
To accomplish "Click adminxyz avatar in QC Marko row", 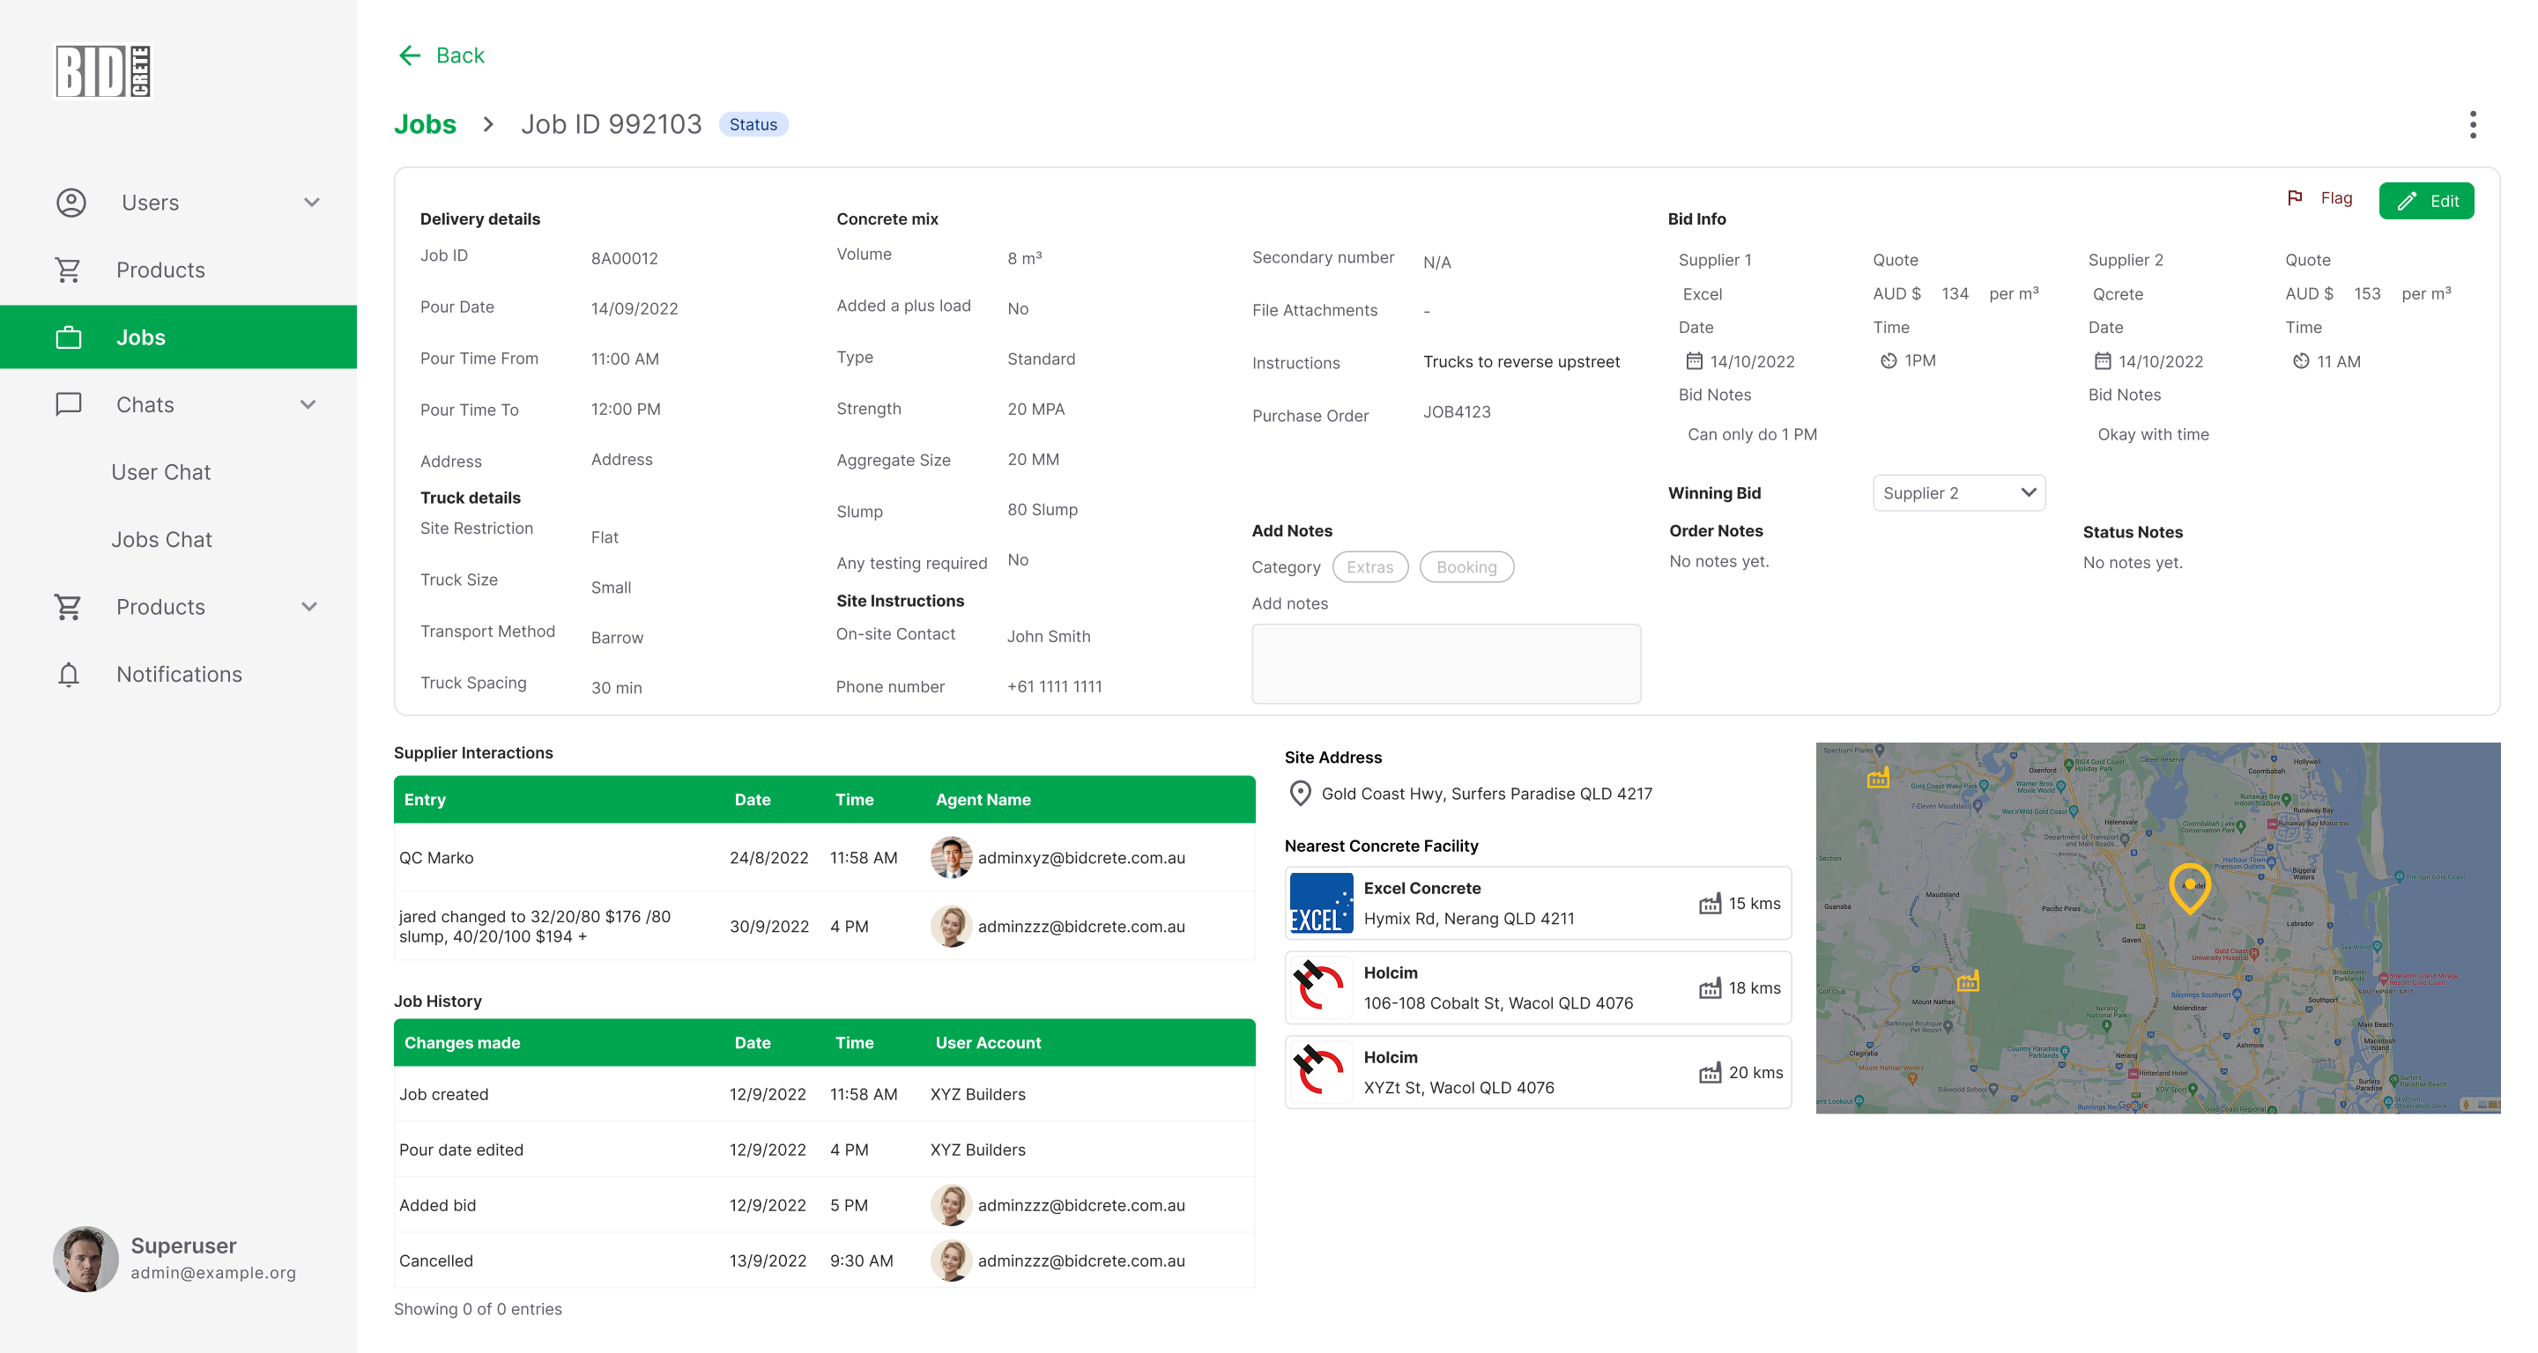I will pos(951,858).
